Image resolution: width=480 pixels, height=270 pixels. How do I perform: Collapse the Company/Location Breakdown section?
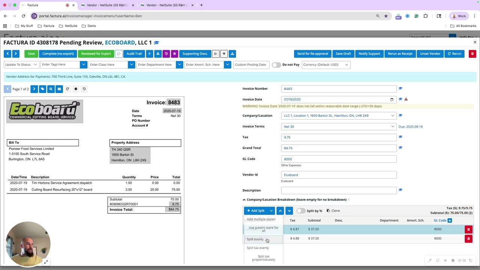tap(244, 199)
